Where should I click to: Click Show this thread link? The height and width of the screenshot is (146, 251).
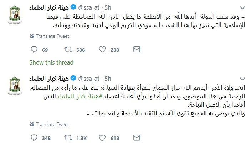tap(51, 62)
